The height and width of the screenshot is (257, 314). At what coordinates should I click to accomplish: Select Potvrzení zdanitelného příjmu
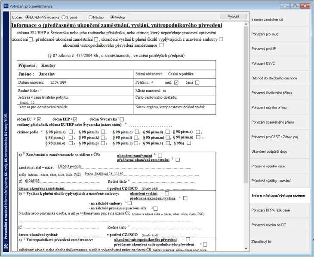click(280, 122)
